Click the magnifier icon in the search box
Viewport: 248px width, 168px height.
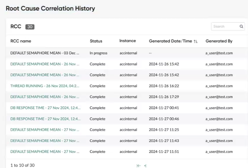click(x=241, y=26)
